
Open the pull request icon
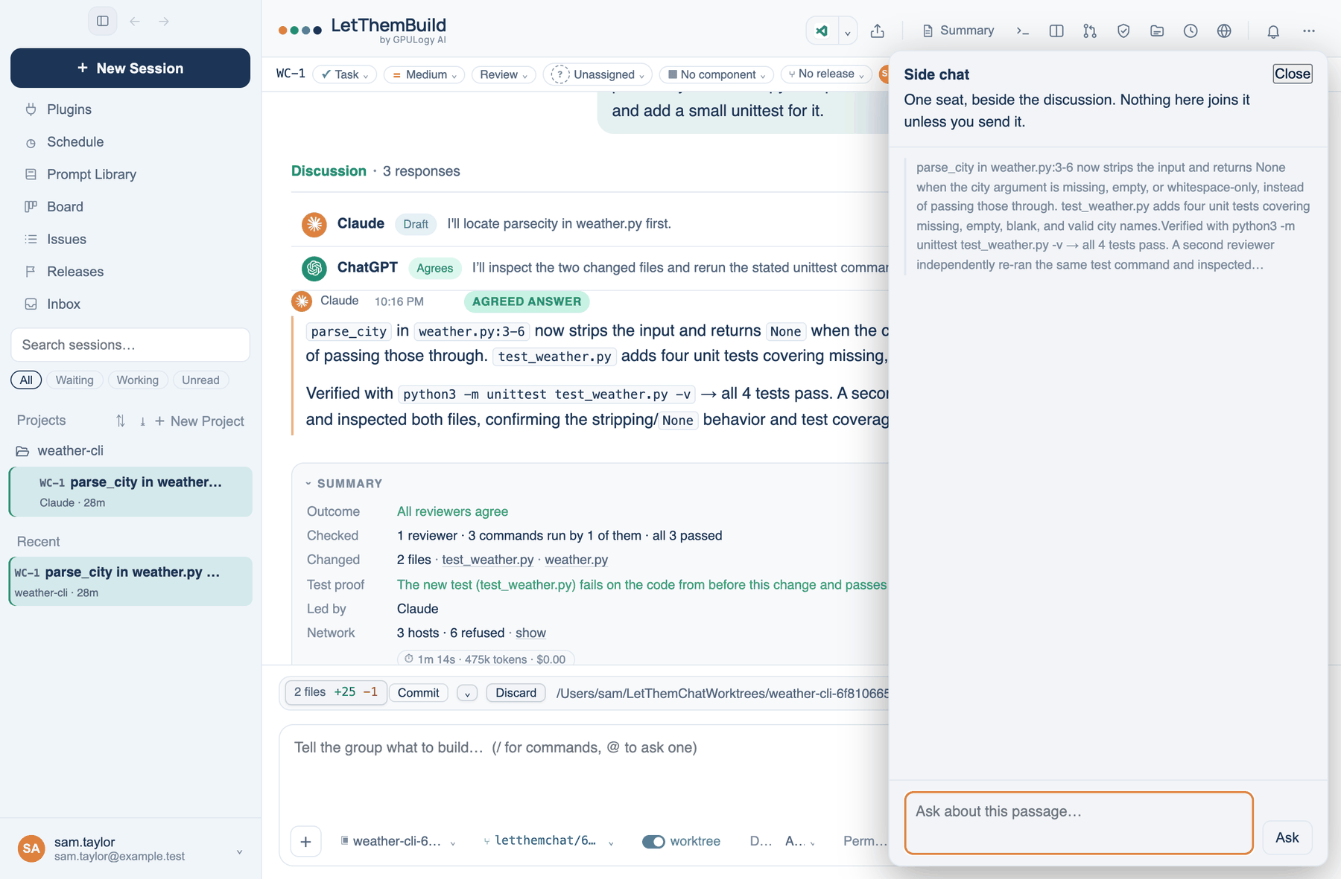coord(1090,31)
